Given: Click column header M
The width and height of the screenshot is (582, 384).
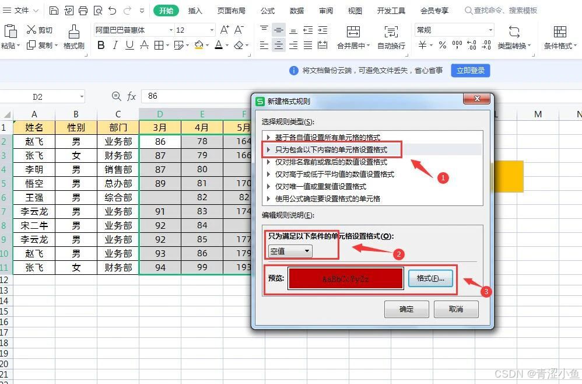Looking at the screenshot, I should [538, 114].
